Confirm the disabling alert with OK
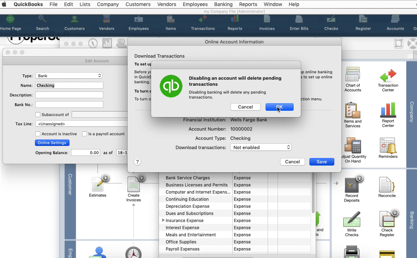 point(279,107)
